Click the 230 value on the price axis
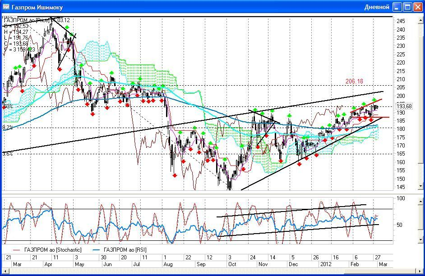This screenshot has height=276, width=425. click(401, 46)
